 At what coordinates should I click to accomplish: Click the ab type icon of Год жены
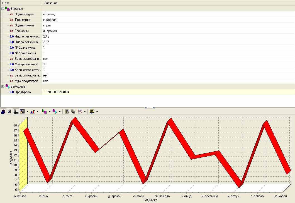pos(11,31)
